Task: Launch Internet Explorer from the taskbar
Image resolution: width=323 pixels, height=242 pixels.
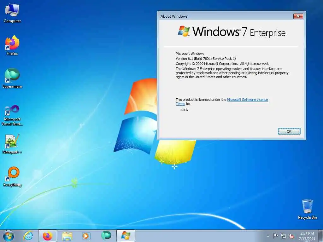Action: pos(28,236)
